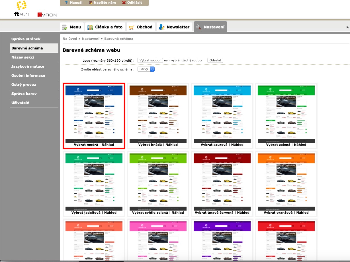The image size is (350, 262).
Task: Click the question mark icon beside Manuál
Action: pyautogui.click(x=66, y=3)
